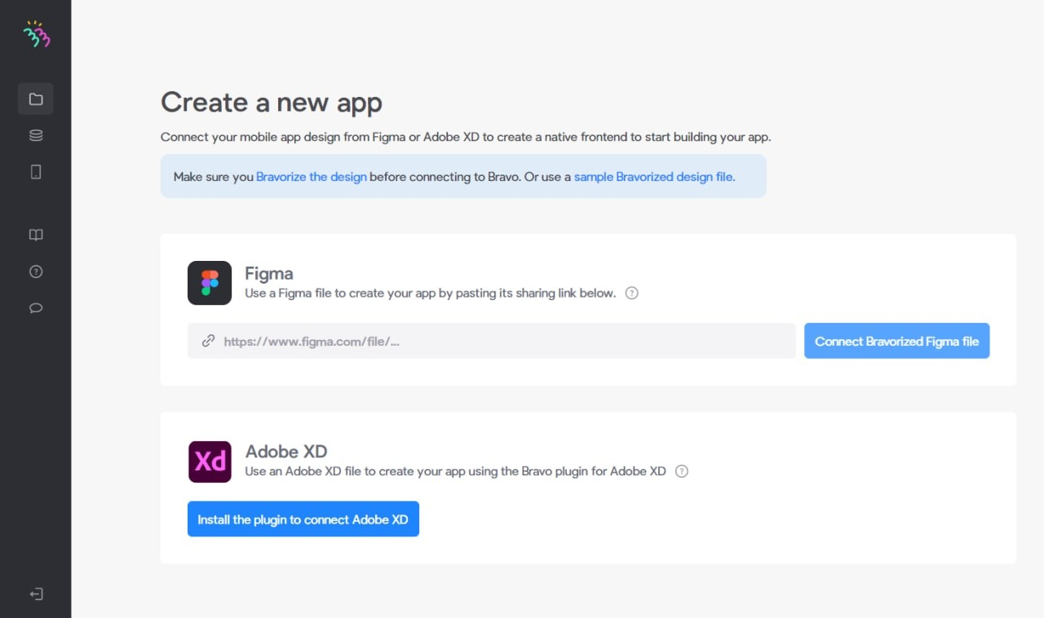Click the Bravo Studio logo in sidebar
This screenshot has height=618, width=1044.
[36, 34]
